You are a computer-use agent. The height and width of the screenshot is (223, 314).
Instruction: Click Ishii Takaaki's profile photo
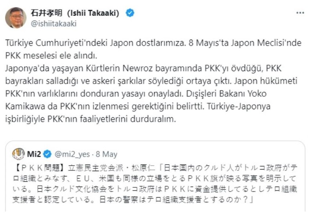tap(16, 18)
